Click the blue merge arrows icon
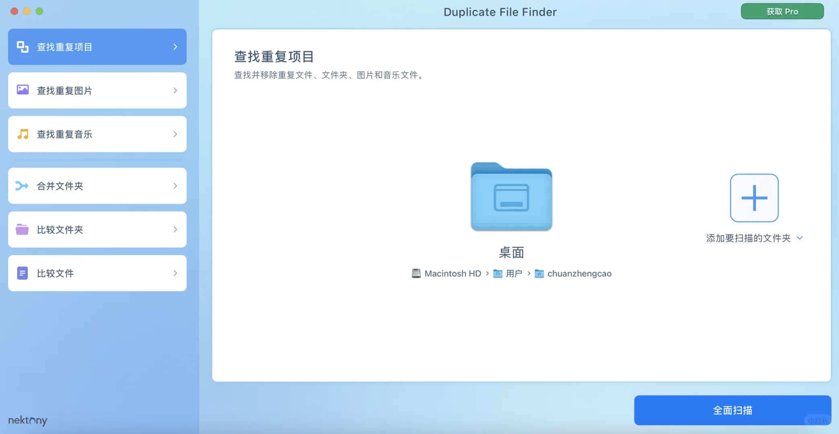 pyautogui.click(x=22, y=186)
